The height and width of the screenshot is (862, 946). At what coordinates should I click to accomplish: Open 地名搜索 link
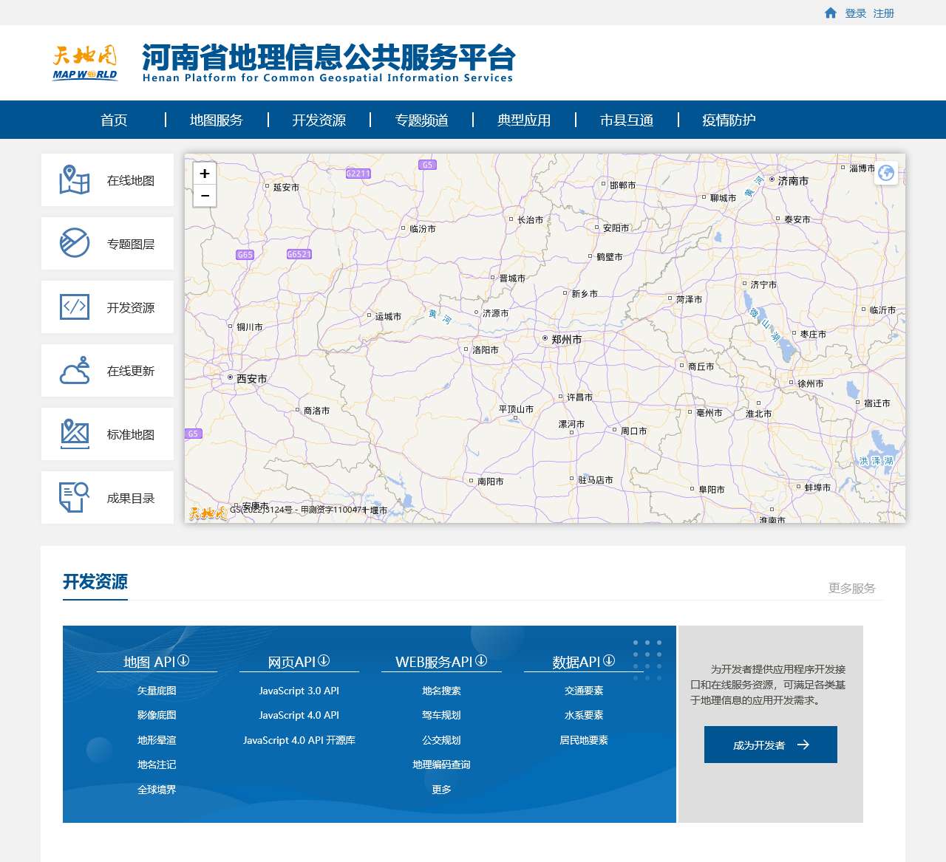pyautogui.click(x=441, y=691)
